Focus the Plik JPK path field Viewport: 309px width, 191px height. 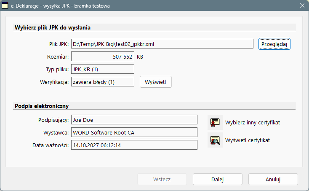162,44
